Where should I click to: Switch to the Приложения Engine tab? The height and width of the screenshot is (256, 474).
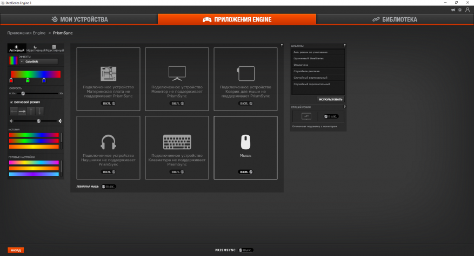(237, 19)
